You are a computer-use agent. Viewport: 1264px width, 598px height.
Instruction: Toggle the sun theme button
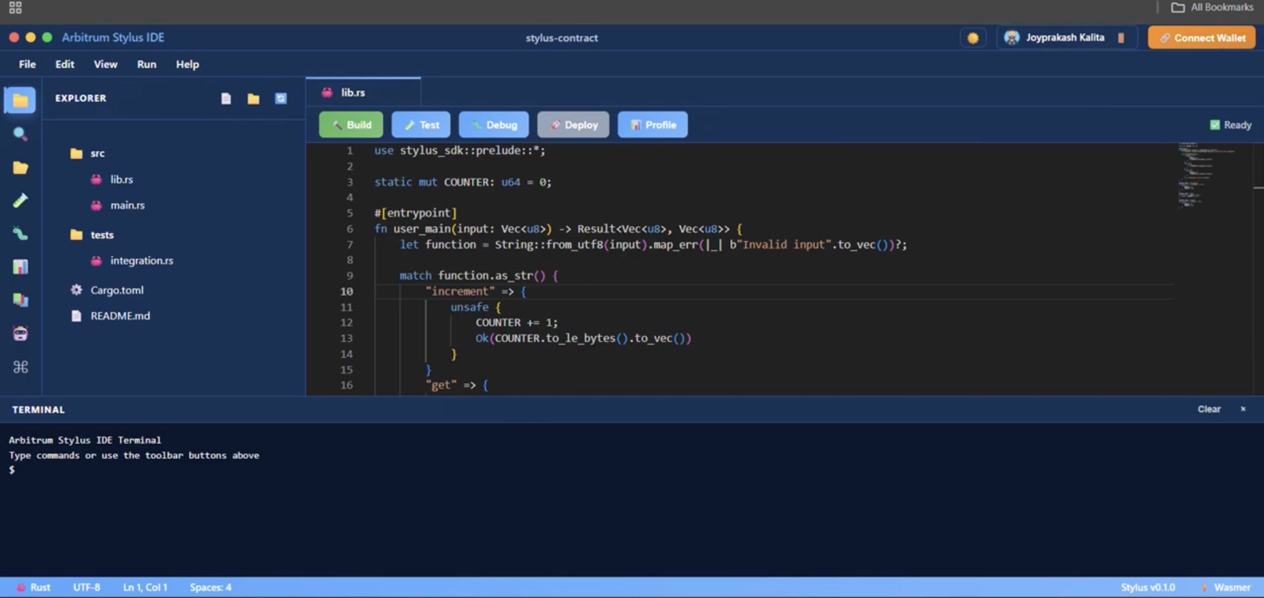click(972, 38)
